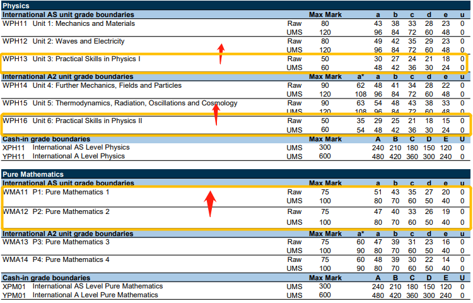Screen dimensions: 473x303
Task: Click "Unit 3: Practical Skills in Physics I"
Action: 86,59
